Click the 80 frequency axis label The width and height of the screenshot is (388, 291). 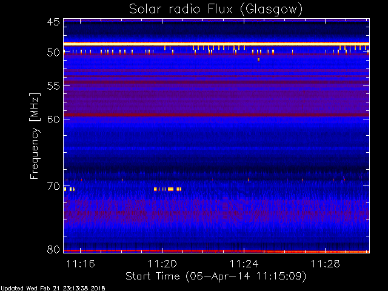pos(53,249)
